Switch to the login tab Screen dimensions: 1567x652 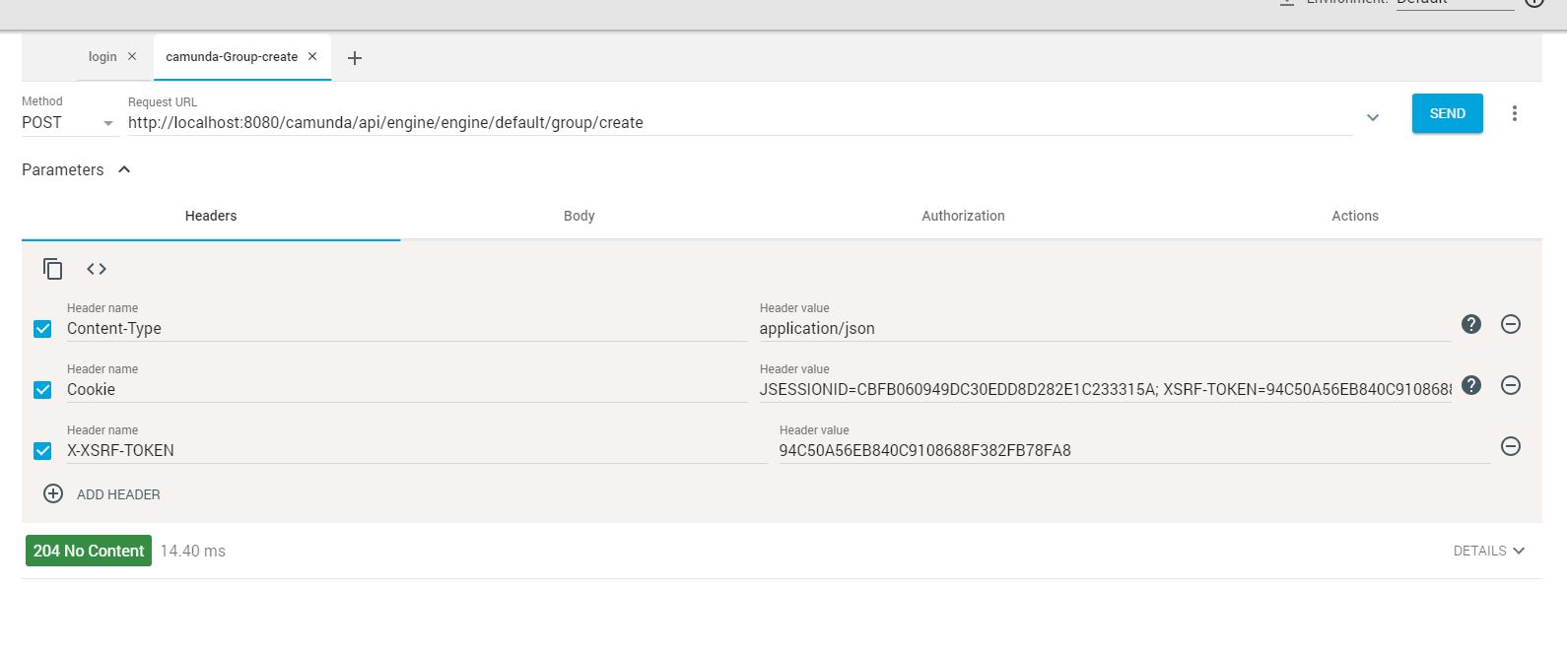tap(102, 57)
